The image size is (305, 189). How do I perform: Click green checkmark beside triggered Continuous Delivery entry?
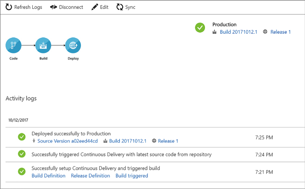[x=22, y=154]
